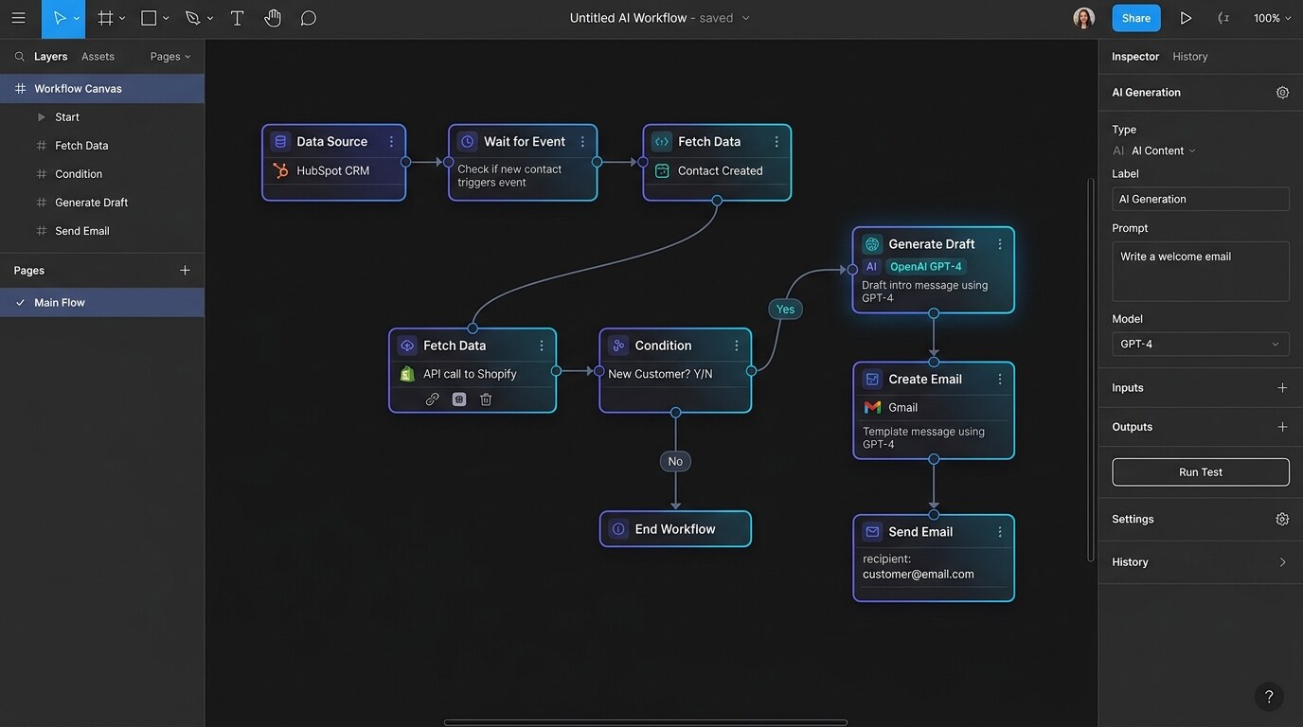This screenshot has height=727, width=1303.
Task: Select the Pen tool
Action: [x=193, y=18]
